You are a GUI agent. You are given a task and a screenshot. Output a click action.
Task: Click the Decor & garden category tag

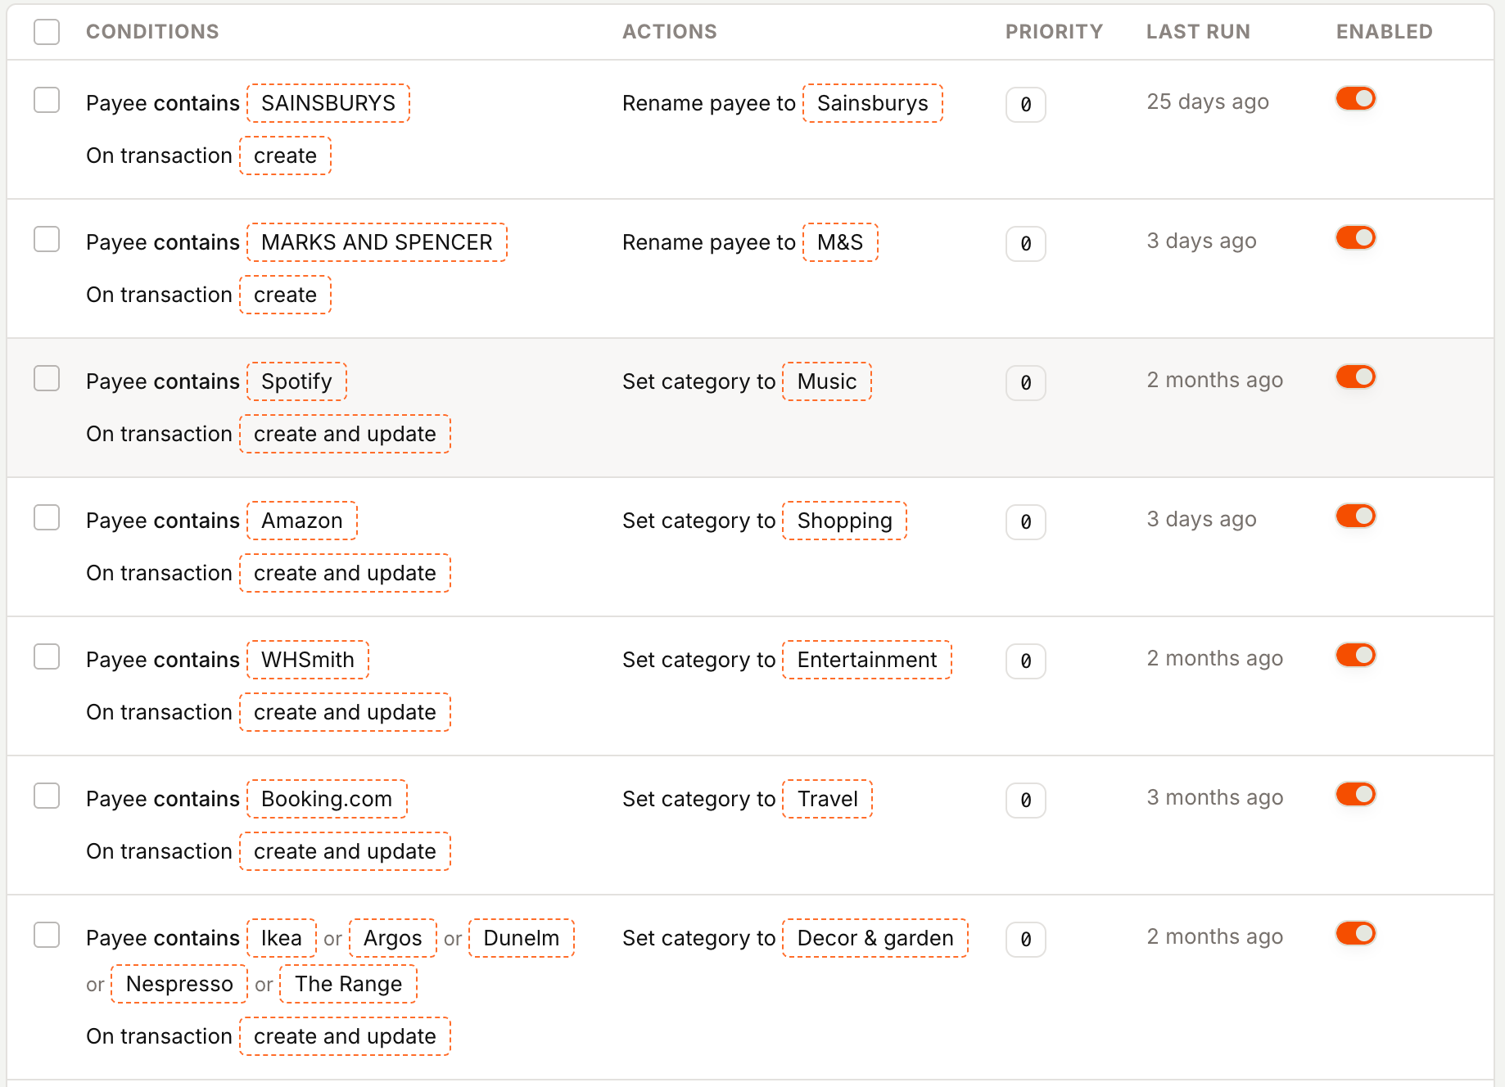[875, 938]
